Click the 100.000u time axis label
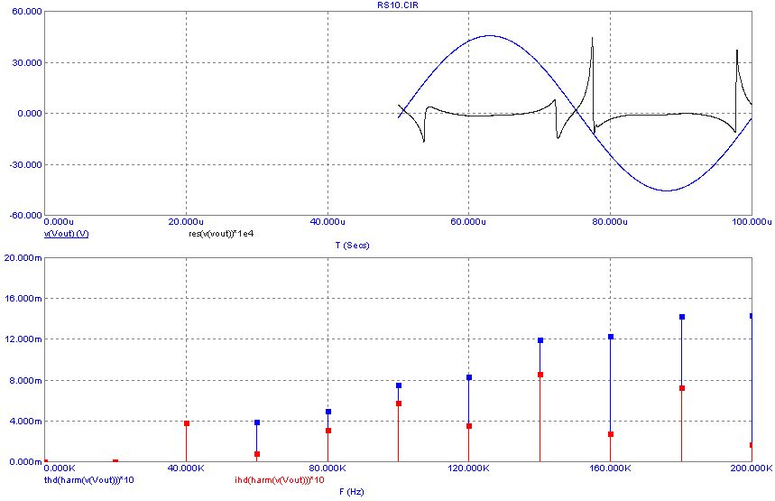 tap(752, 221)
